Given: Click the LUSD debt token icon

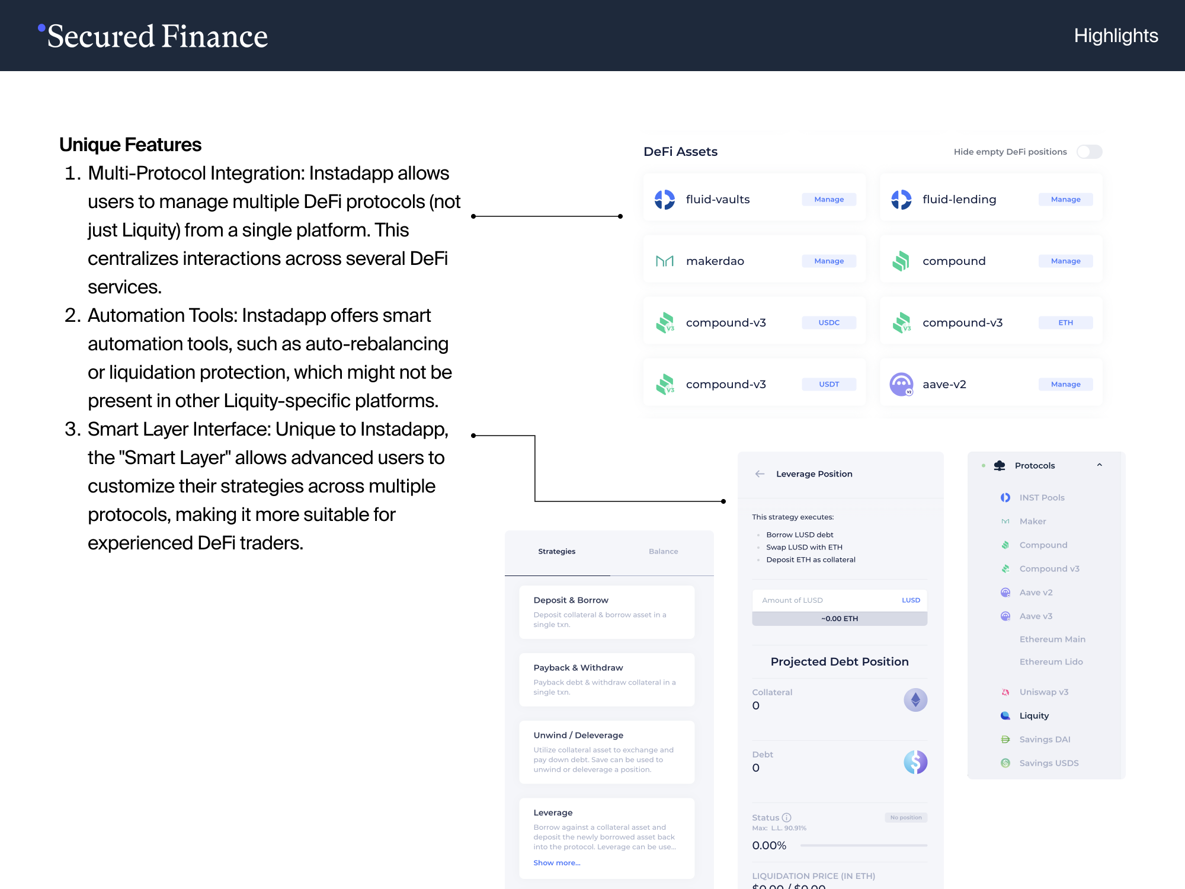Looking at the screenshot, I should [915, 762].
